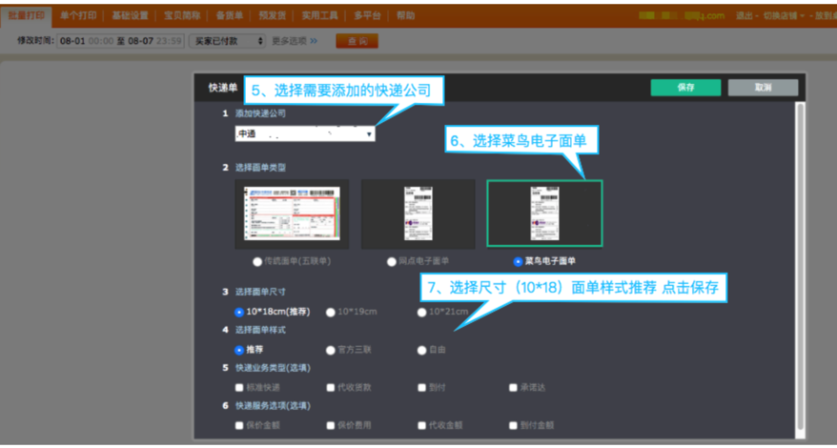Image resolution: width=837 pixels, height=448 pixels.
Task: Select the 自由 style option
Action: [421, 350]
